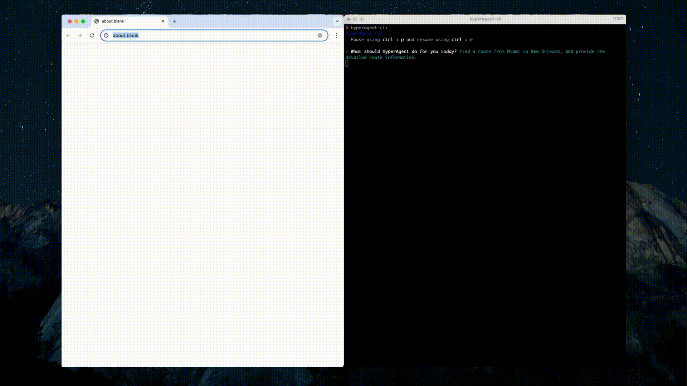687x386 pixels.
Task: Open the Chrome three-dot menu
Action: (x=336, y=35)
